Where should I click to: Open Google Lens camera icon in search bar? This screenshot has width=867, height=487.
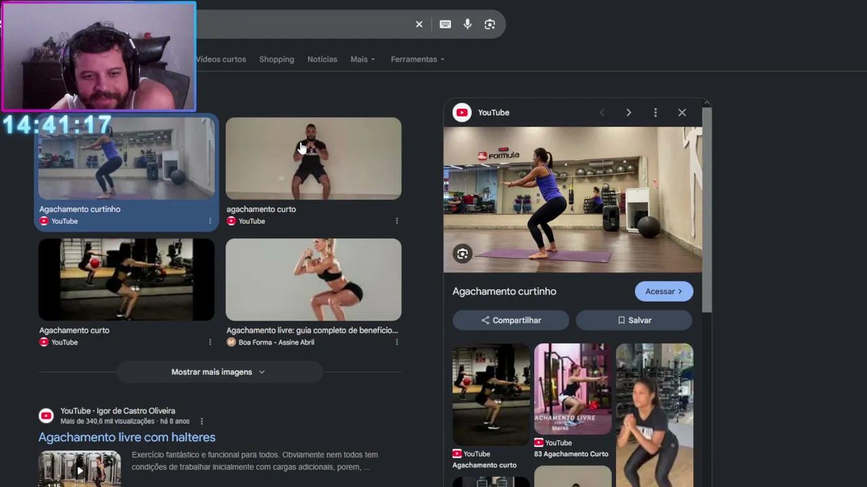(x=490, y=24)
